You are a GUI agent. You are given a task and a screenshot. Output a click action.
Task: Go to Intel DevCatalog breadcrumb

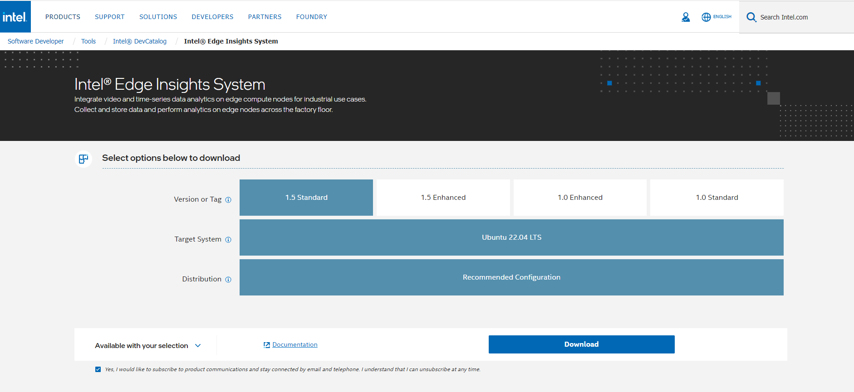pos(140,41)
